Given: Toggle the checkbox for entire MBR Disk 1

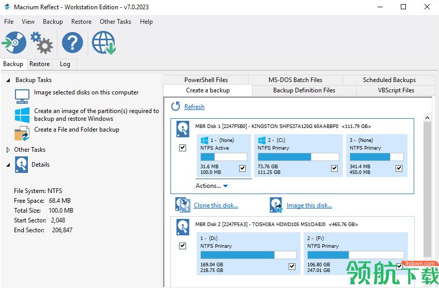Looking at the screenshot, I should (182, 148).
